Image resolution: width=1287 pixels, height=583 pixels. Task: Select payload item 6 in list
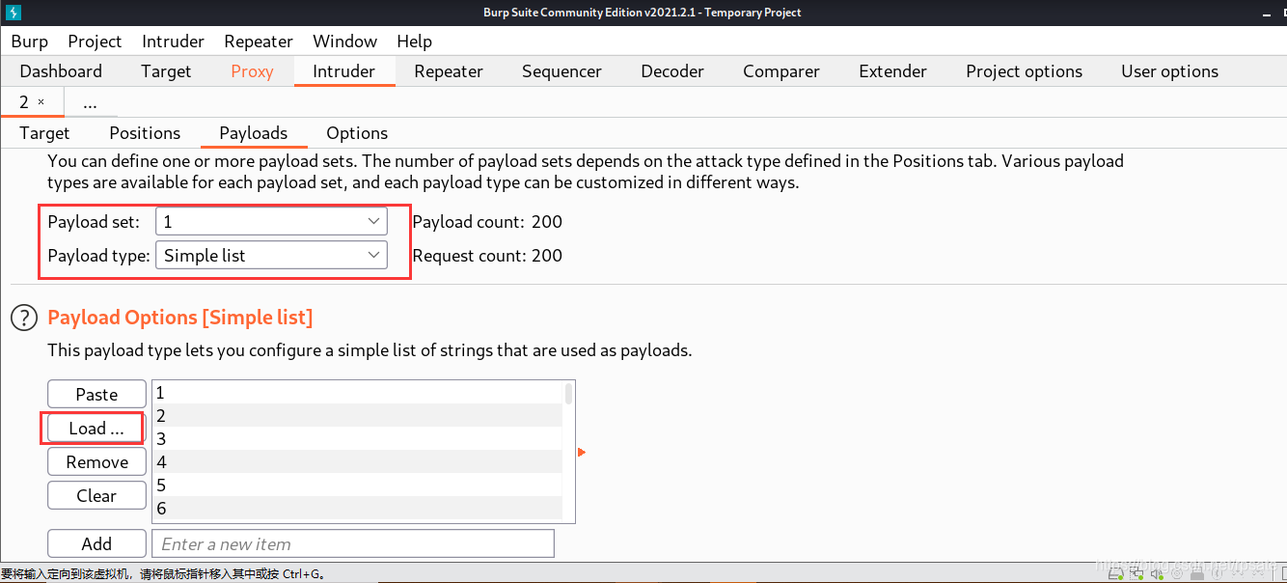pos(357,509)
